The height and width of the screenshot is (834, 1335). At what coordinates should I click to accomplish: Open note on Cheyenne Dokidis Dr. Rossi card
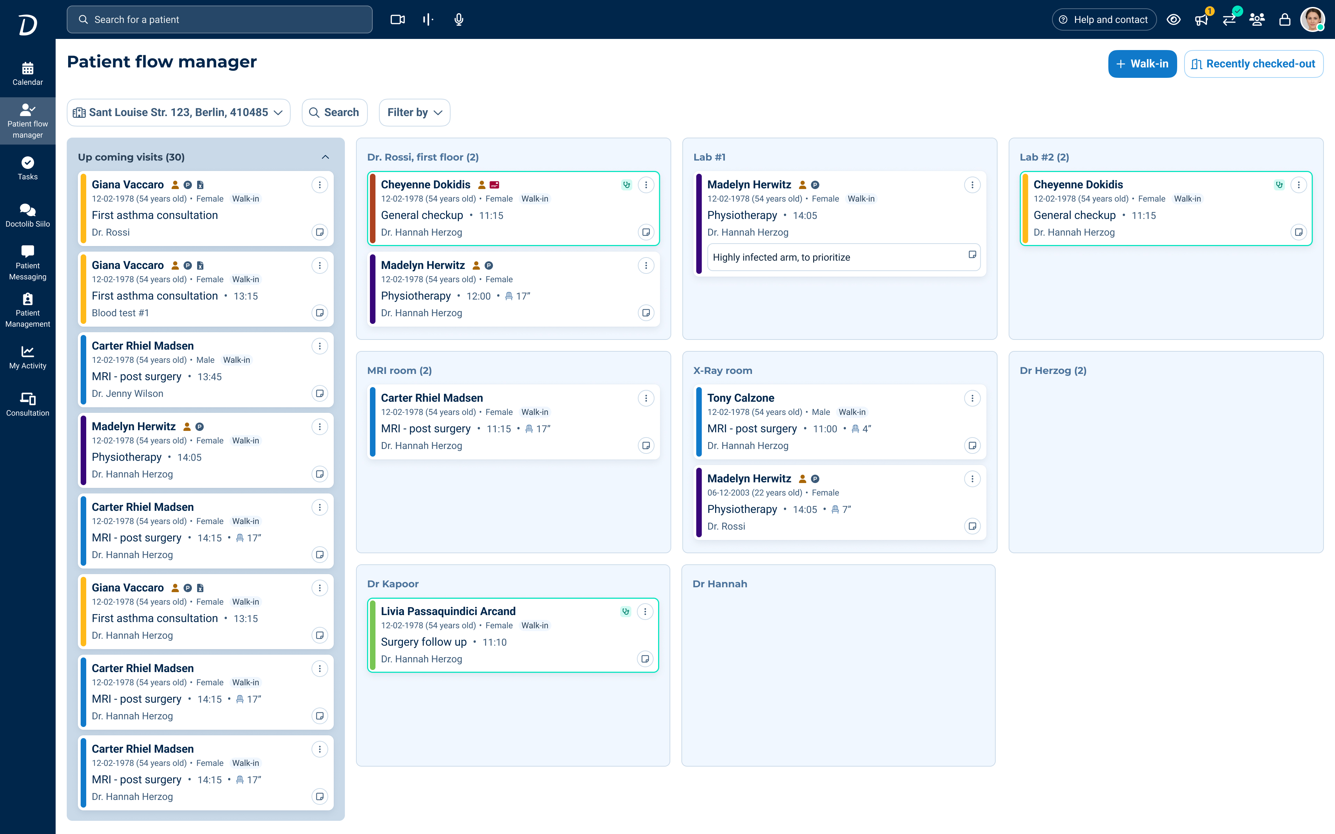pyautogui.click(x=646, y=232)
